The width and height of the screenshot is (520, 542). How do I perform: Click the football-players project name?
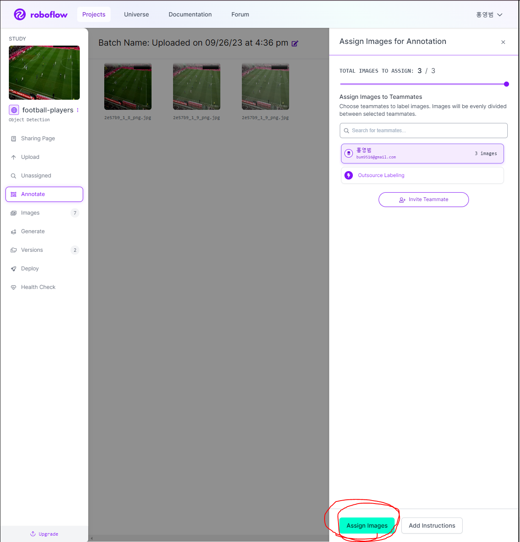(48, 110)
